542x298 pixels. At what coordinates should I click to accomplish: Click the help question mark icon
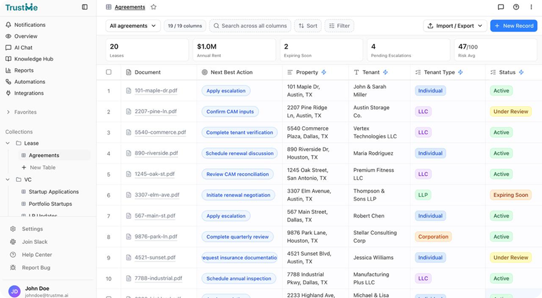tap(516, 7)
